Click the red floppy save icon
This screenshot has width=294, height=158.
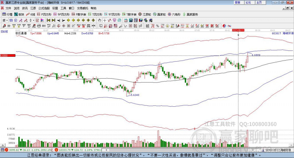141,20
